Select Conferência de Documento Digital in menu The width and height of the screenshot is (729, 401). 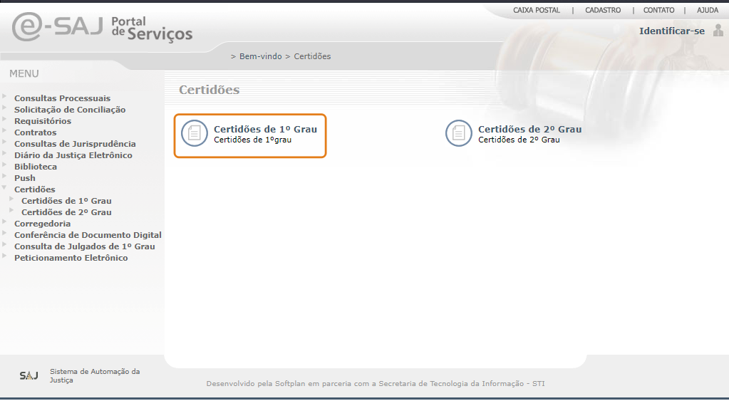[88, 235]
